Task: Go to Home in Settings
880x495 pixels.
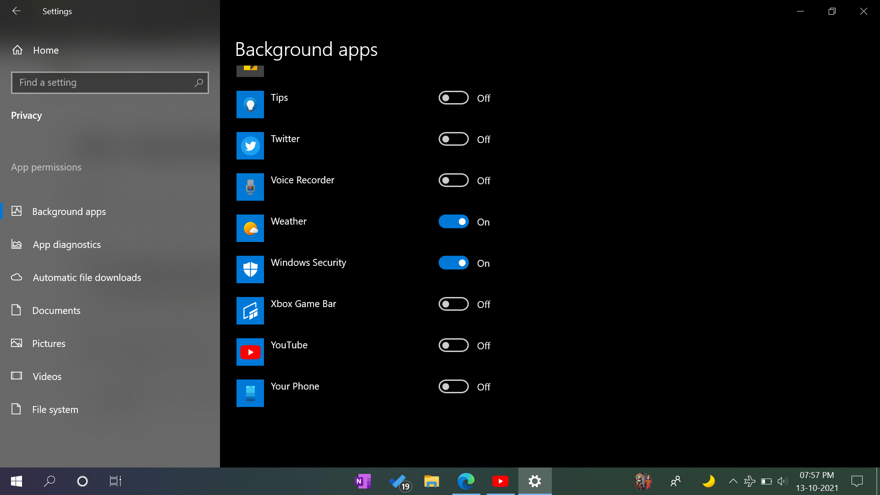Action: point(45,50)
